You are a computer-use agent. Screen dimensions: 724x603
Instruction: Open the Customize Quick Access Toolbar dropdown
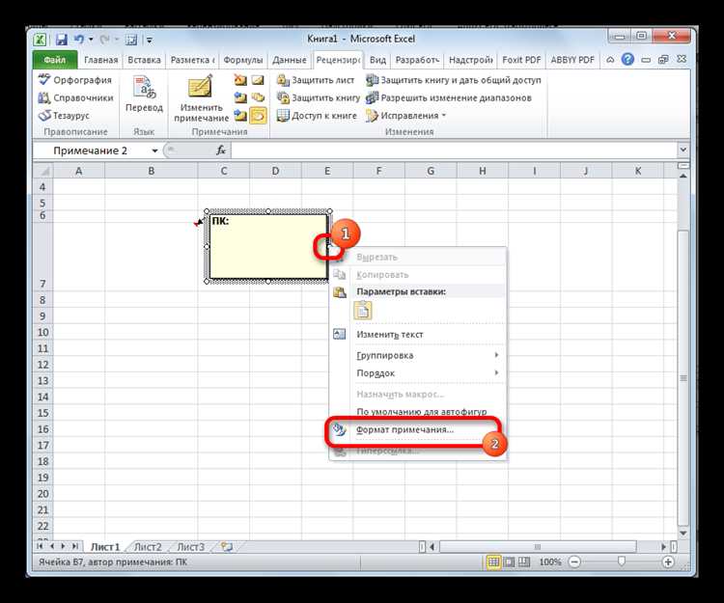149,41
